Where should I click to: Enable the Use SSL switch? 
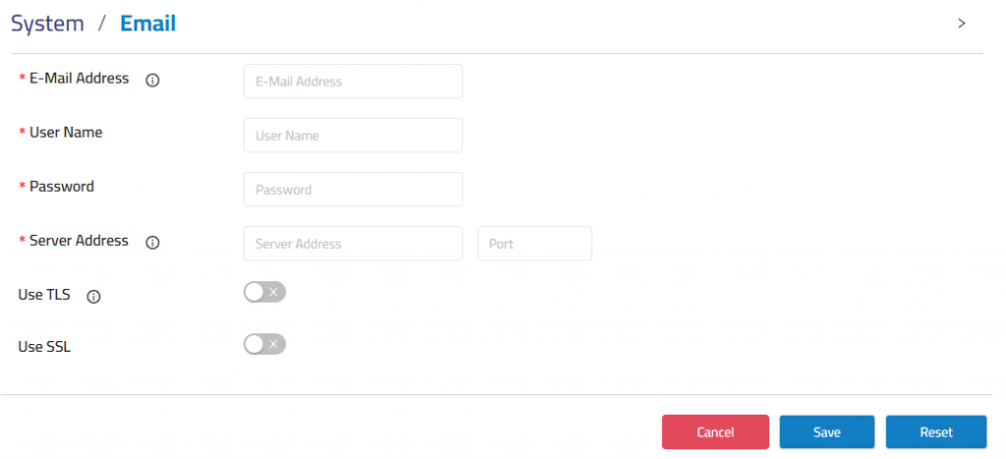point(264,344)
